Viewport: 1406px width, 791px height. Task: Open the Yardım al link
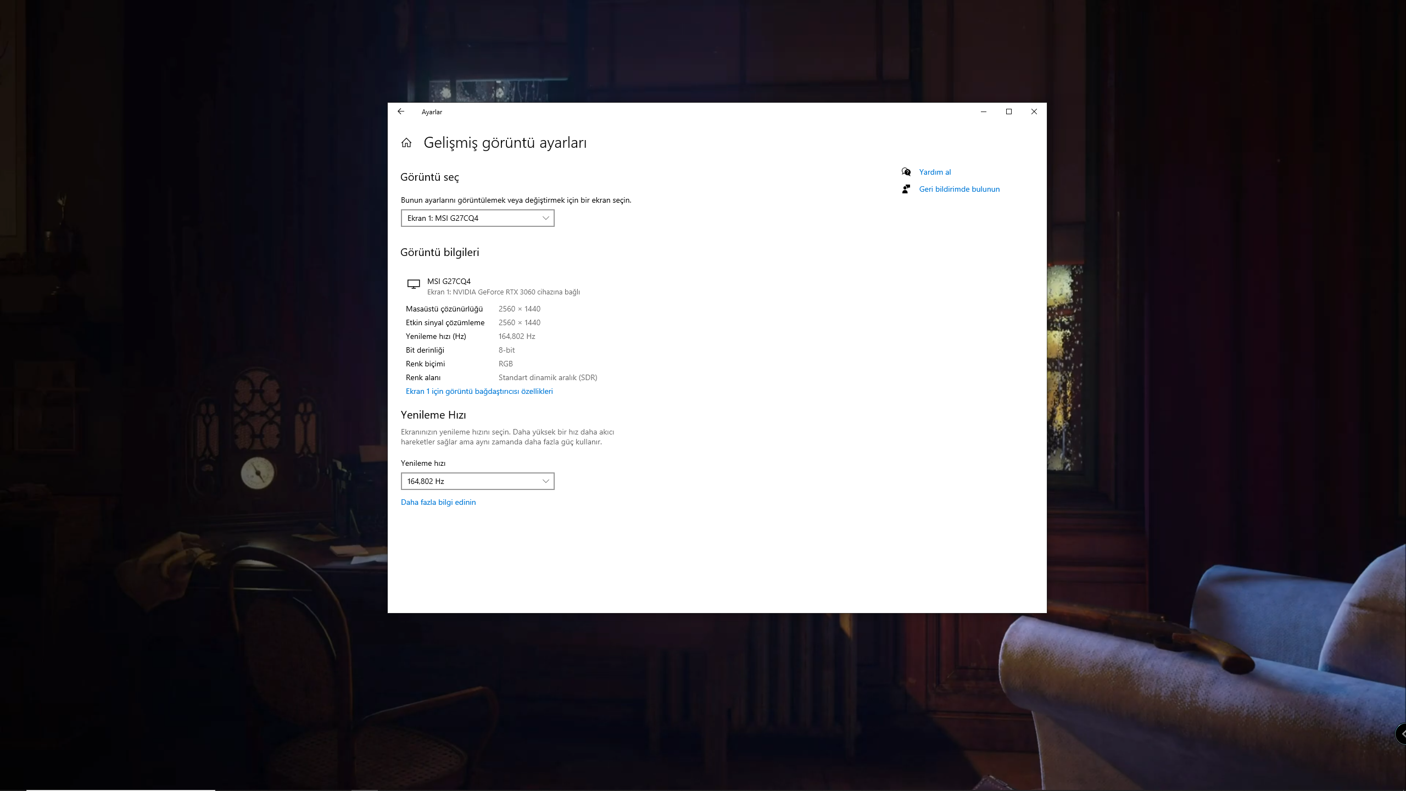tap(935, 172)
